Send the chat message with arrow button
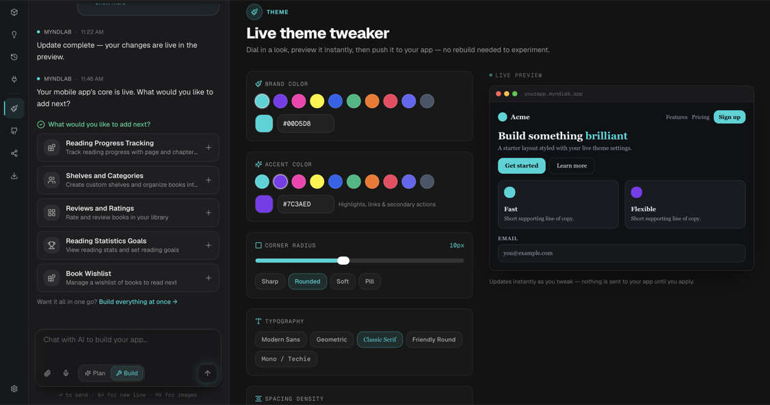This screenshot has width=770, height=405. pos(207,373)
